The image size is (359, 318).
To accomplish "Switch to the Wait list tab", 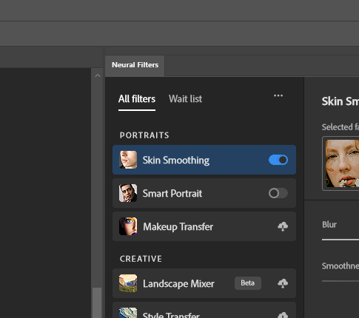I will point(185,99).
